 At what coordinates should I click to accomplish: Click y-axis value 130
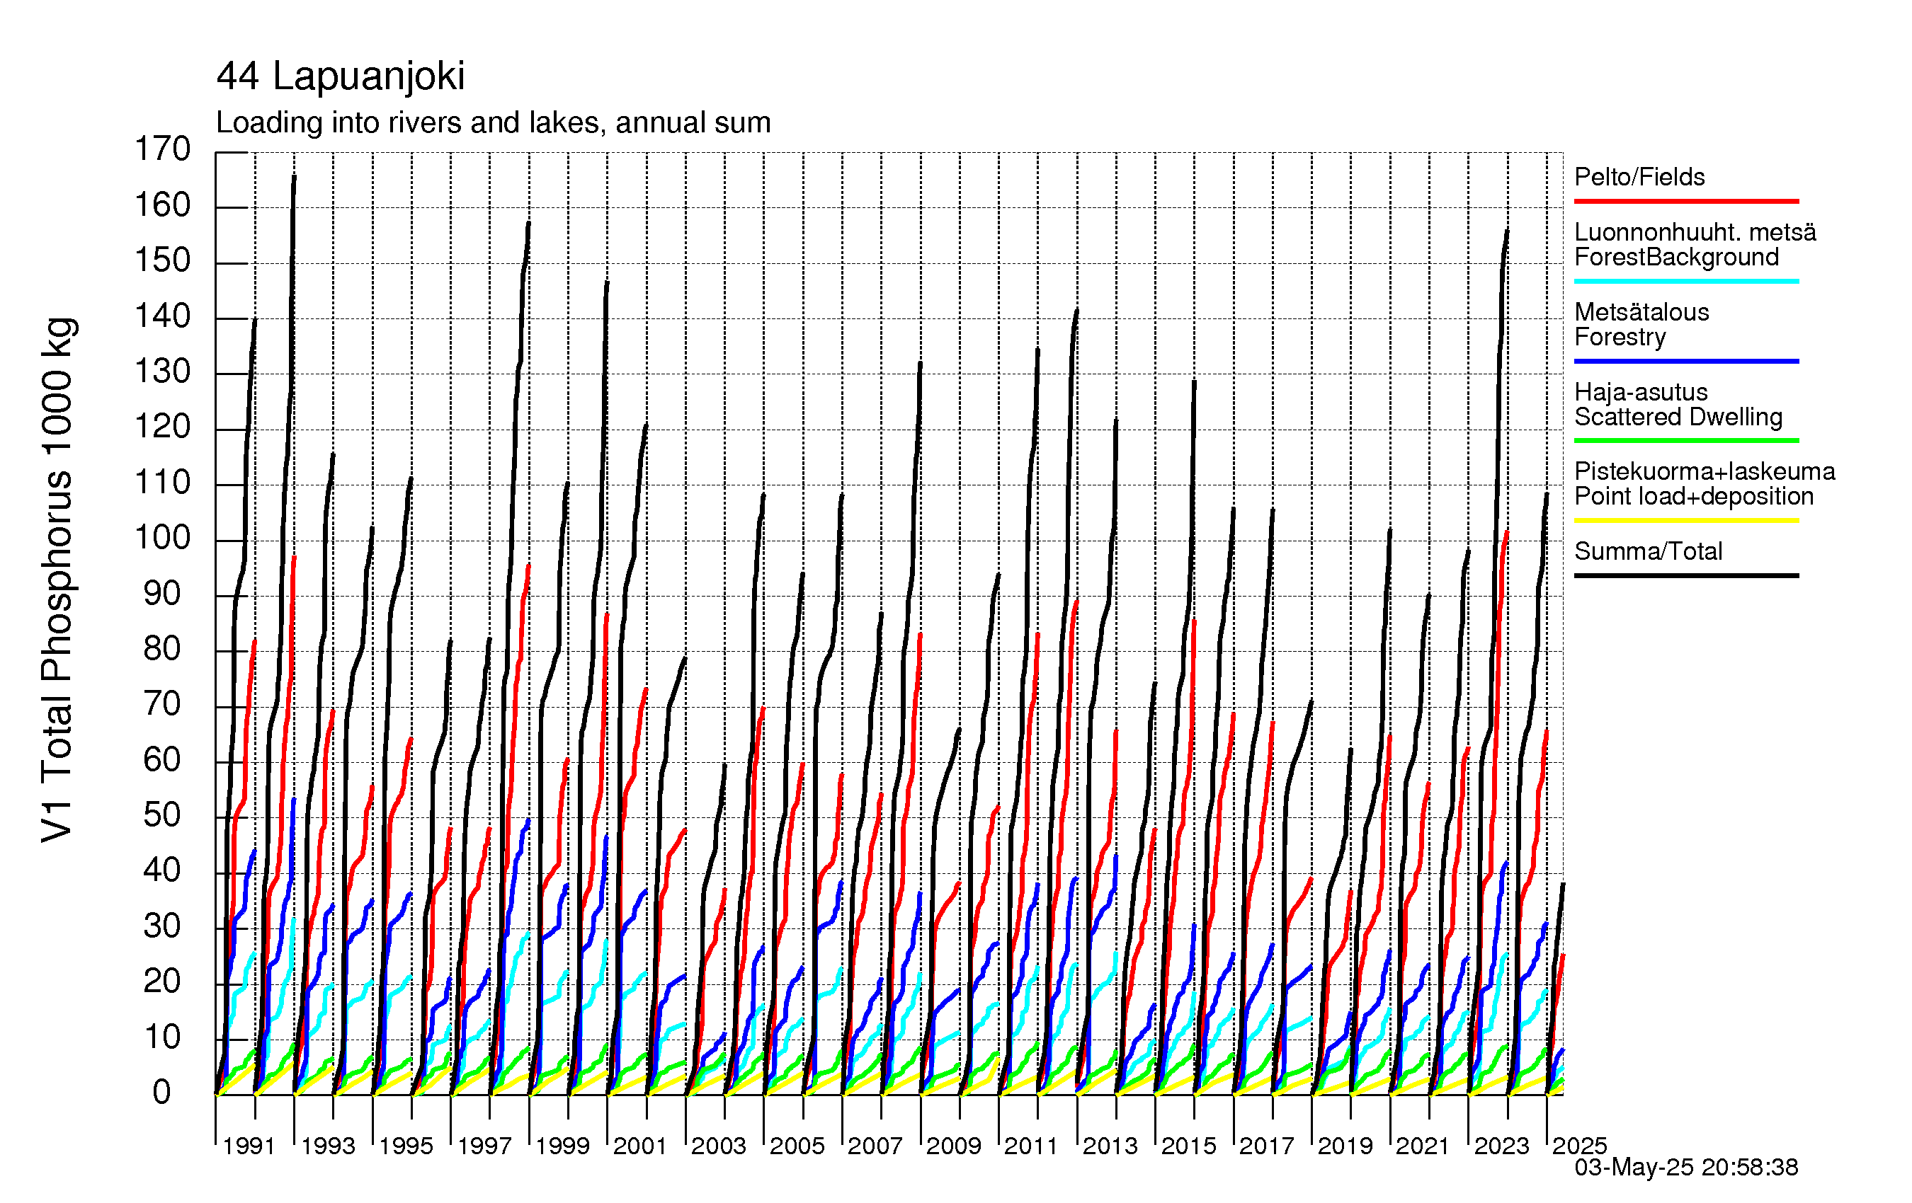(163, 372)
